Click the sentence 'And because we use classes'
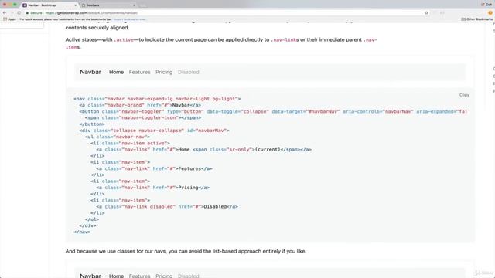This screenshot has width=495, height=278. click(186, 251)
